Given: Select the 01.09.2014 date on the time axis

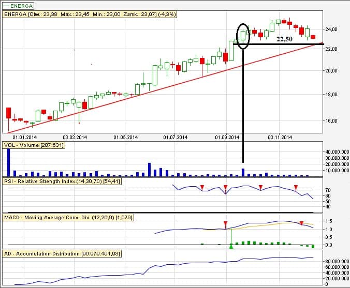Looking at the screenshot, I should point(227,138).
